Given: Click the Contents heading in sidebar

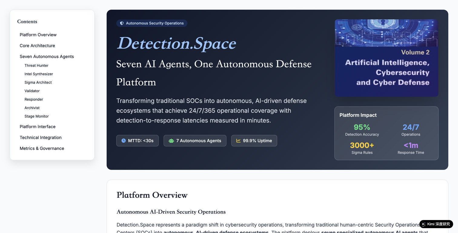Looking at the screenshot, I should pyautogui.click(x=27, y=21).
